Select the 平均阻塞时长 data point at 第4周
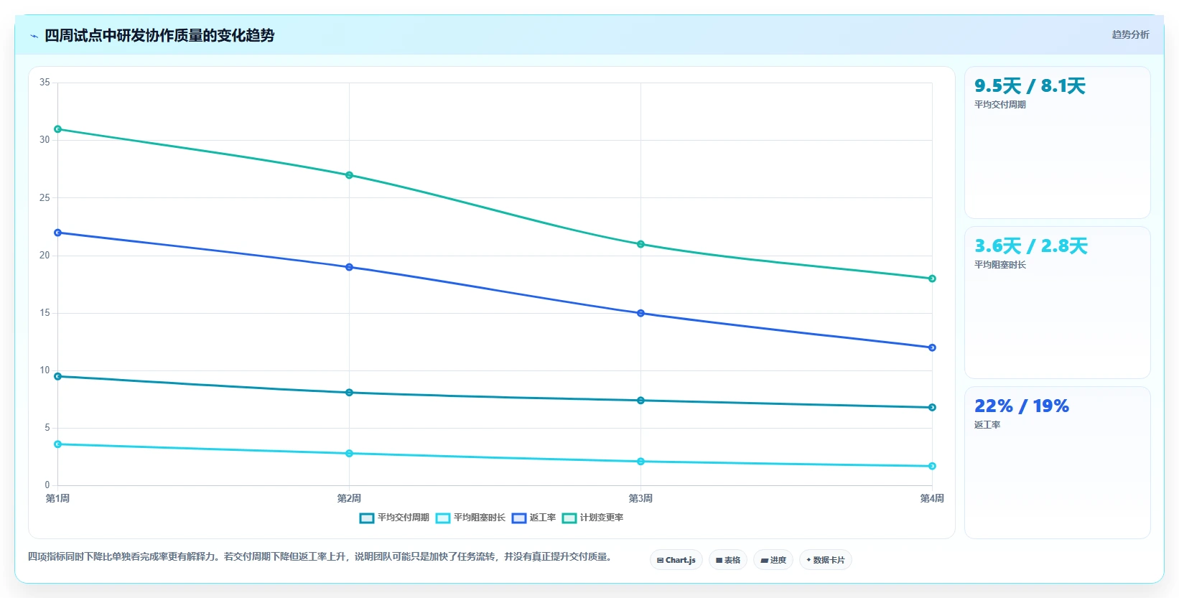The image size is (1179, 598). [x=932, y=466]
